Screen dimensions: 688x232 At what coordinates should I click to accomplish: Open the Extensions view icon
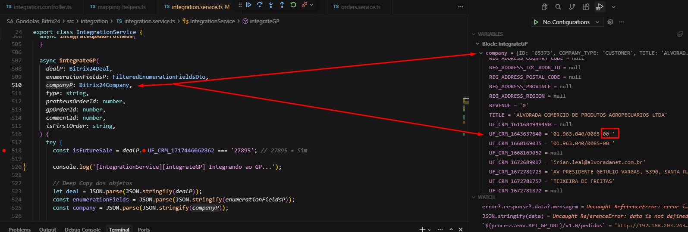point(586,7)
